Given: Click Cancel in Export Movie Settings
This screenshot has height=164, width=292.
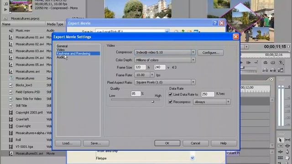Looking at the screenshot, I should coord(196,143).
